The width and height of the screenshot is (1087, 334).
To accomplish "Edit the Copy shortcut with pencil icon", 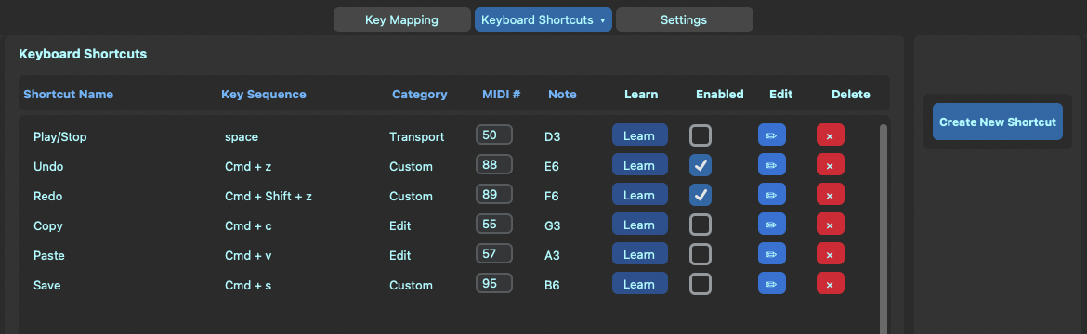I will coord(771,225).
